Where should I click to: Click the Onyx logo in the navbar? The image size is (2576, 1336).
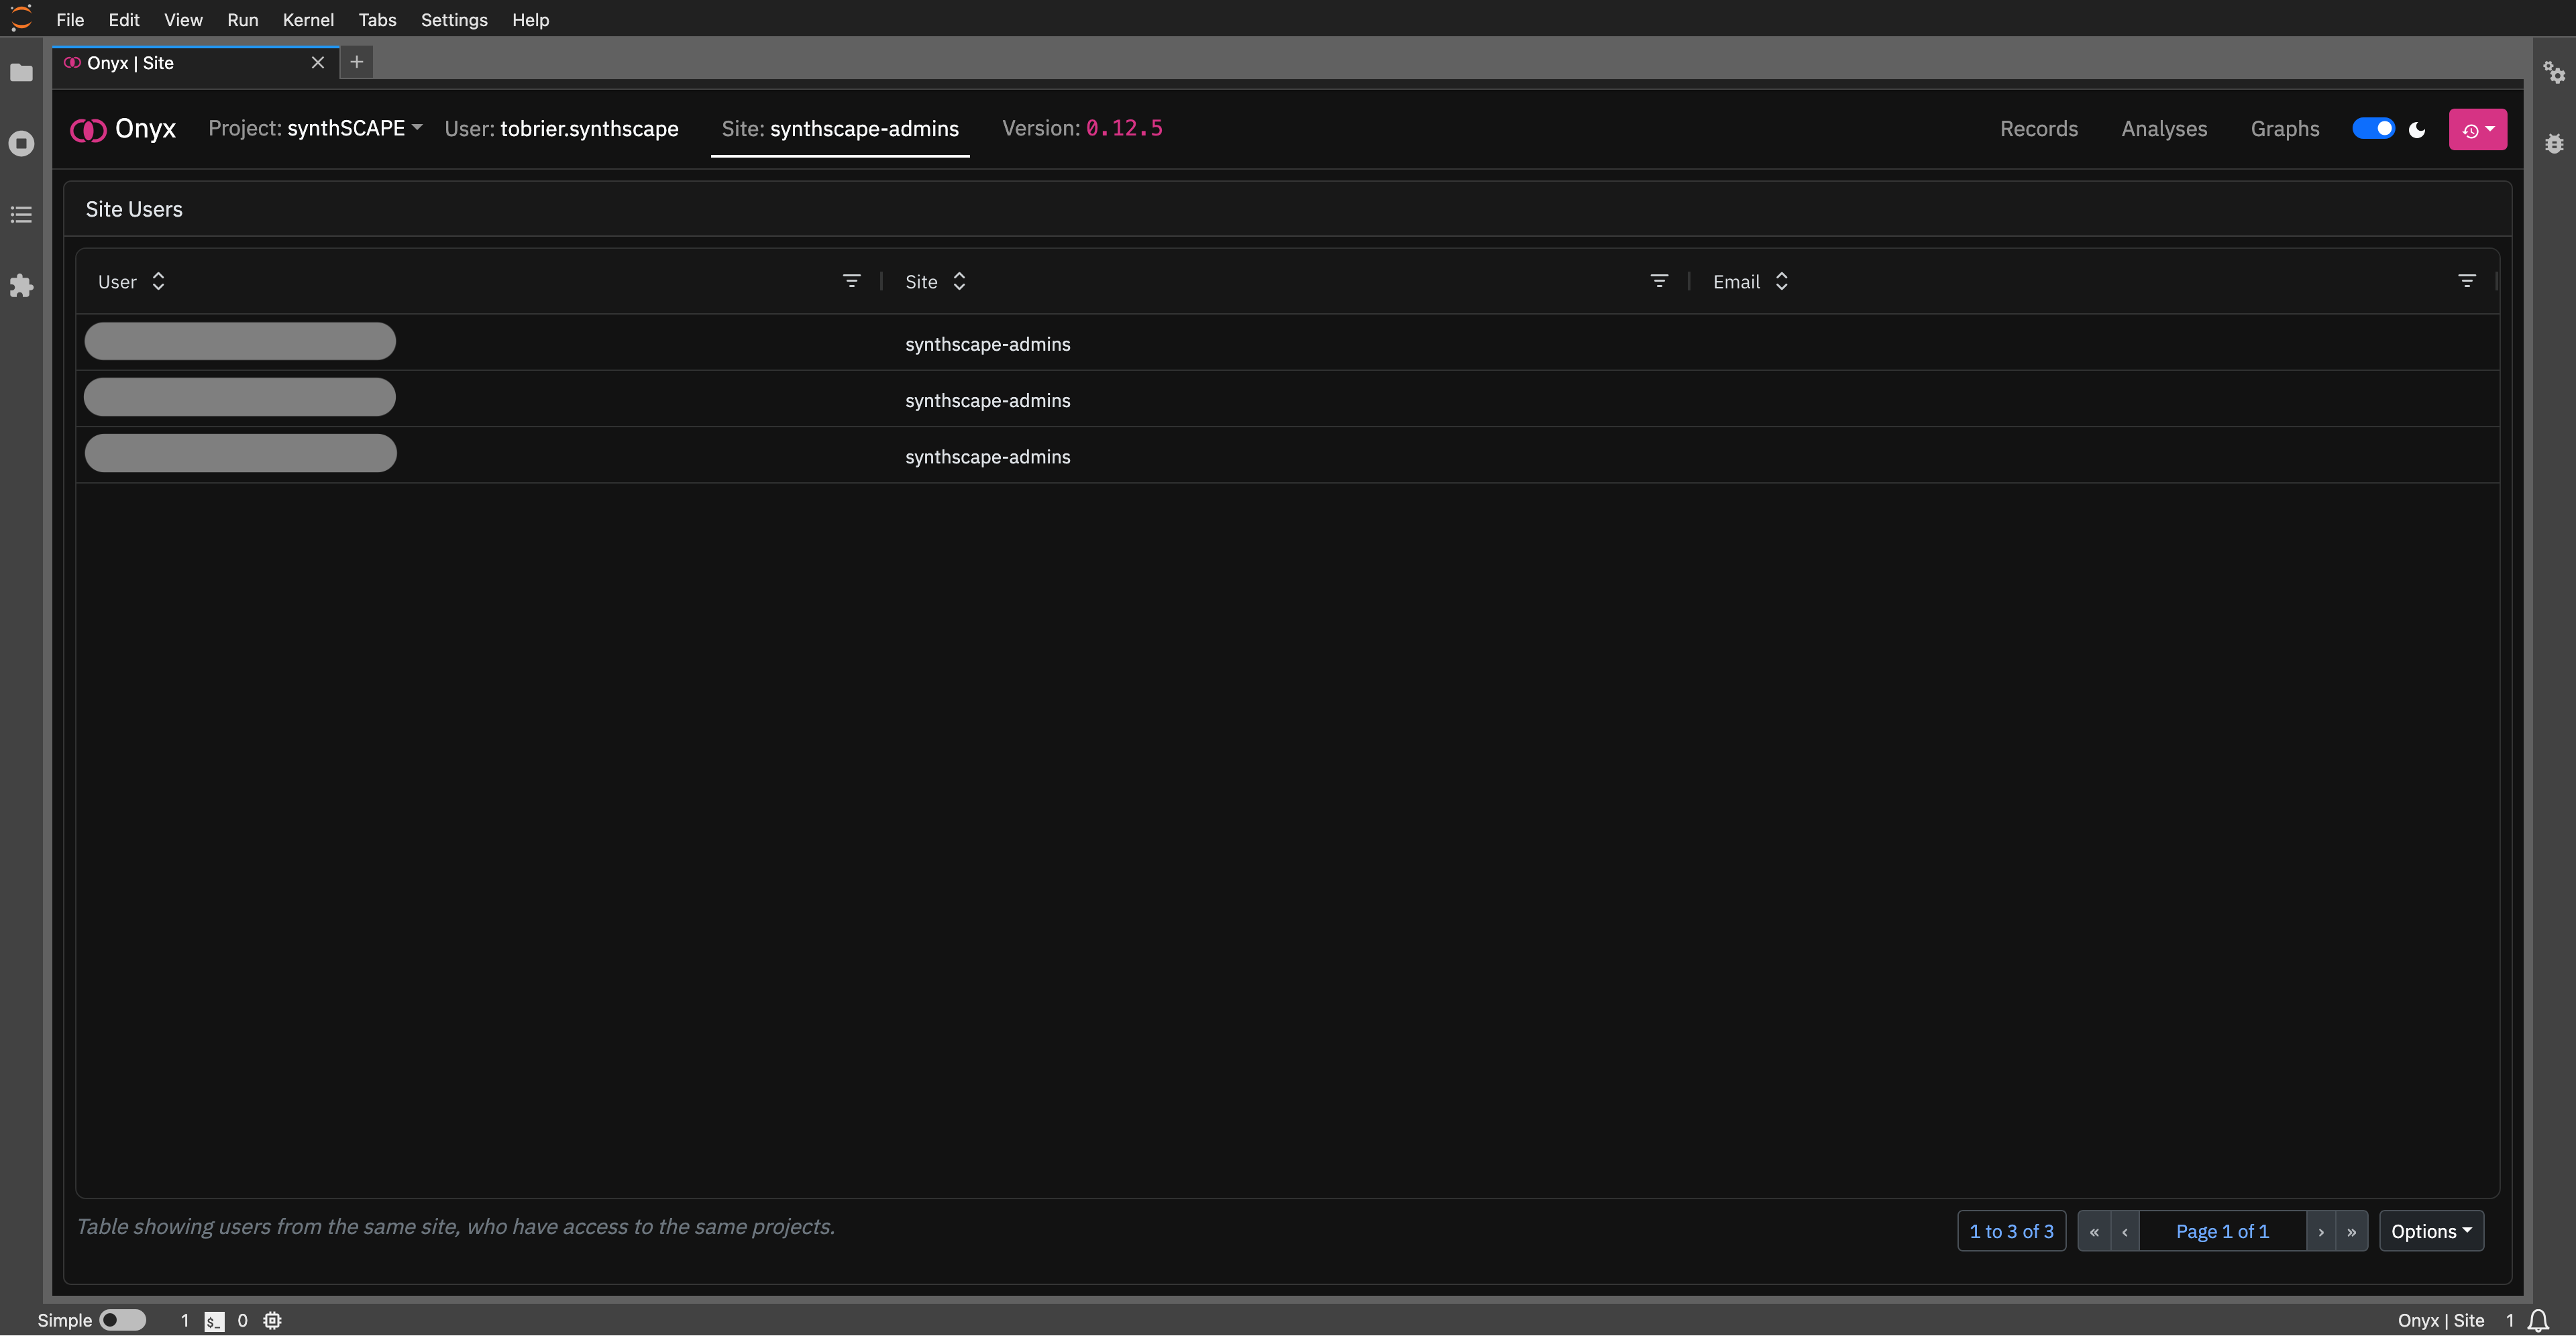(123, 129)
